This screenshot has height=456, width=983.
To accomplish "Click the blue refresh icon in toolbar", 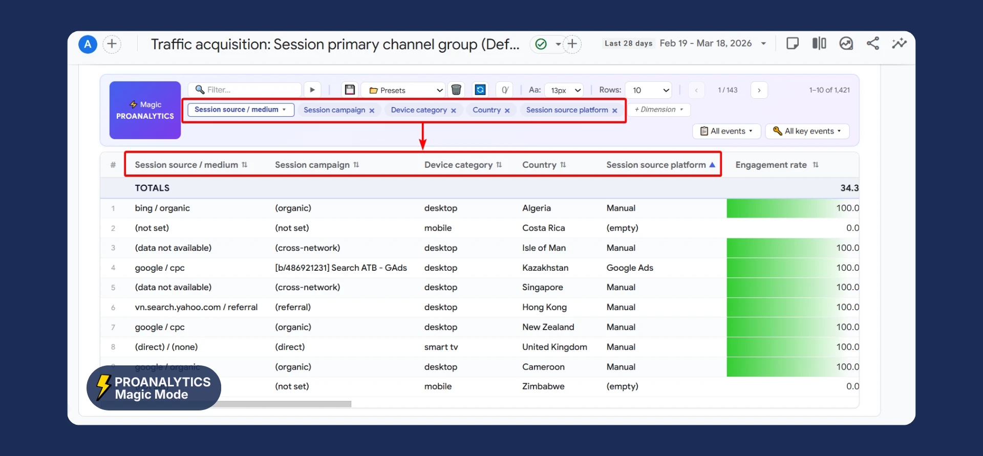I will [x=480, y=90].
